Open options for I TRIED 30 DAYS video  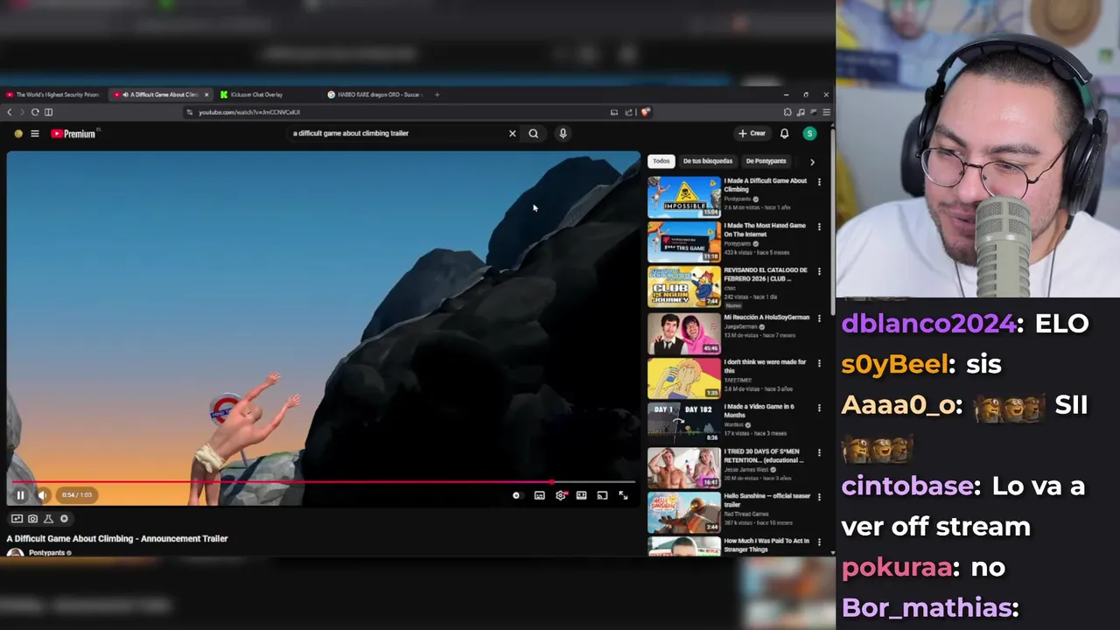click(819, 452)
